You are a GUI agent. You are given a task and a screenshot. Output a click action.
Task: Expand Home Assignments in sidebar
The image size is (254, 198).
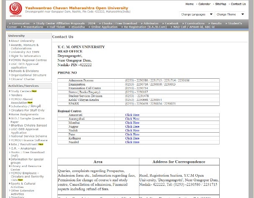click(24, 114)
